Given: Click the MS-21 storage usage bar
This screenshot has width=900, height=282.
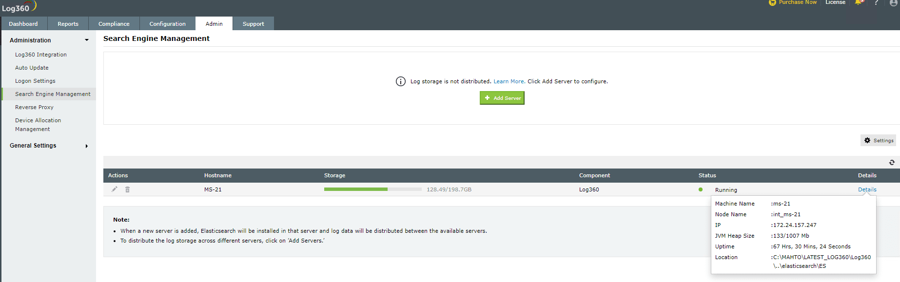Looking at the screenshot, I should coord(373,189).
